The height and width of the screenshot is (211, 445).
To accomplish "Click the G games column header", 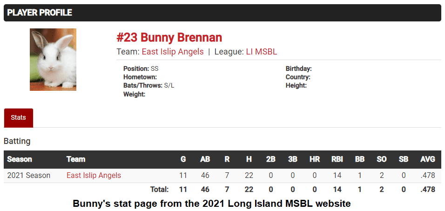I will pos(183,159).
